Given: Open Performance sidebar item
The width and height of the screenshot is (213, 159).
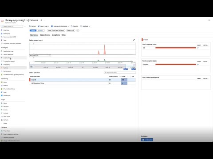Looking at the screenshot, I should pos(7,71).
